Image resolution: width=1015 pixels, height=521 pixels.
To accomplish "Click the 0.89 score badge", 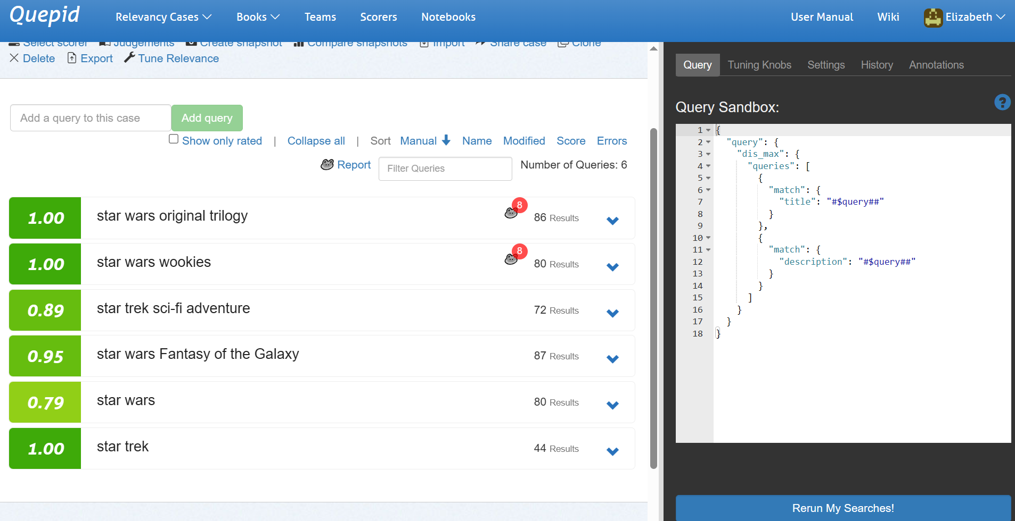I will click(x=45, y=310).
